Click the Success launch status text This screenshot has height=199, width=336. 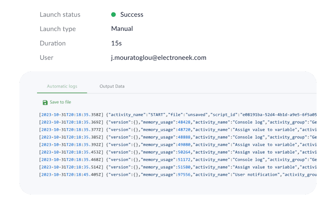coord(131,15)
